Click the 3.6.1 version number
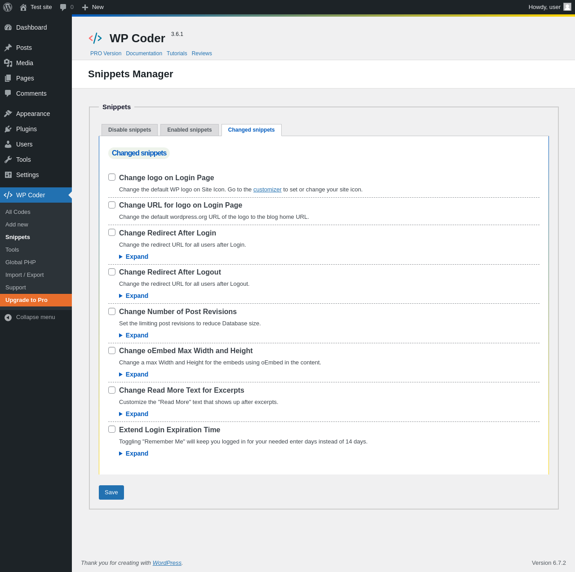 click(x=177, y=34)
